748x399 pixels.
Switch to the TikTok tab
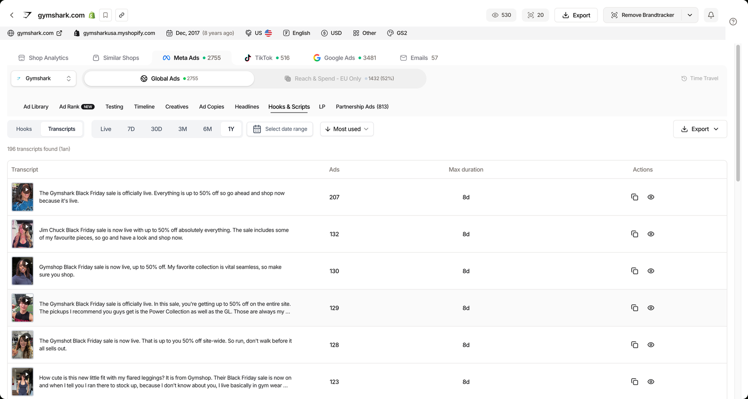coord(267,58)
